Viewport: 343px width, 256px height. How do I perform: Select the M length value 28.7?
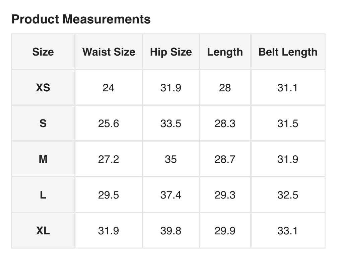(225, 159)
